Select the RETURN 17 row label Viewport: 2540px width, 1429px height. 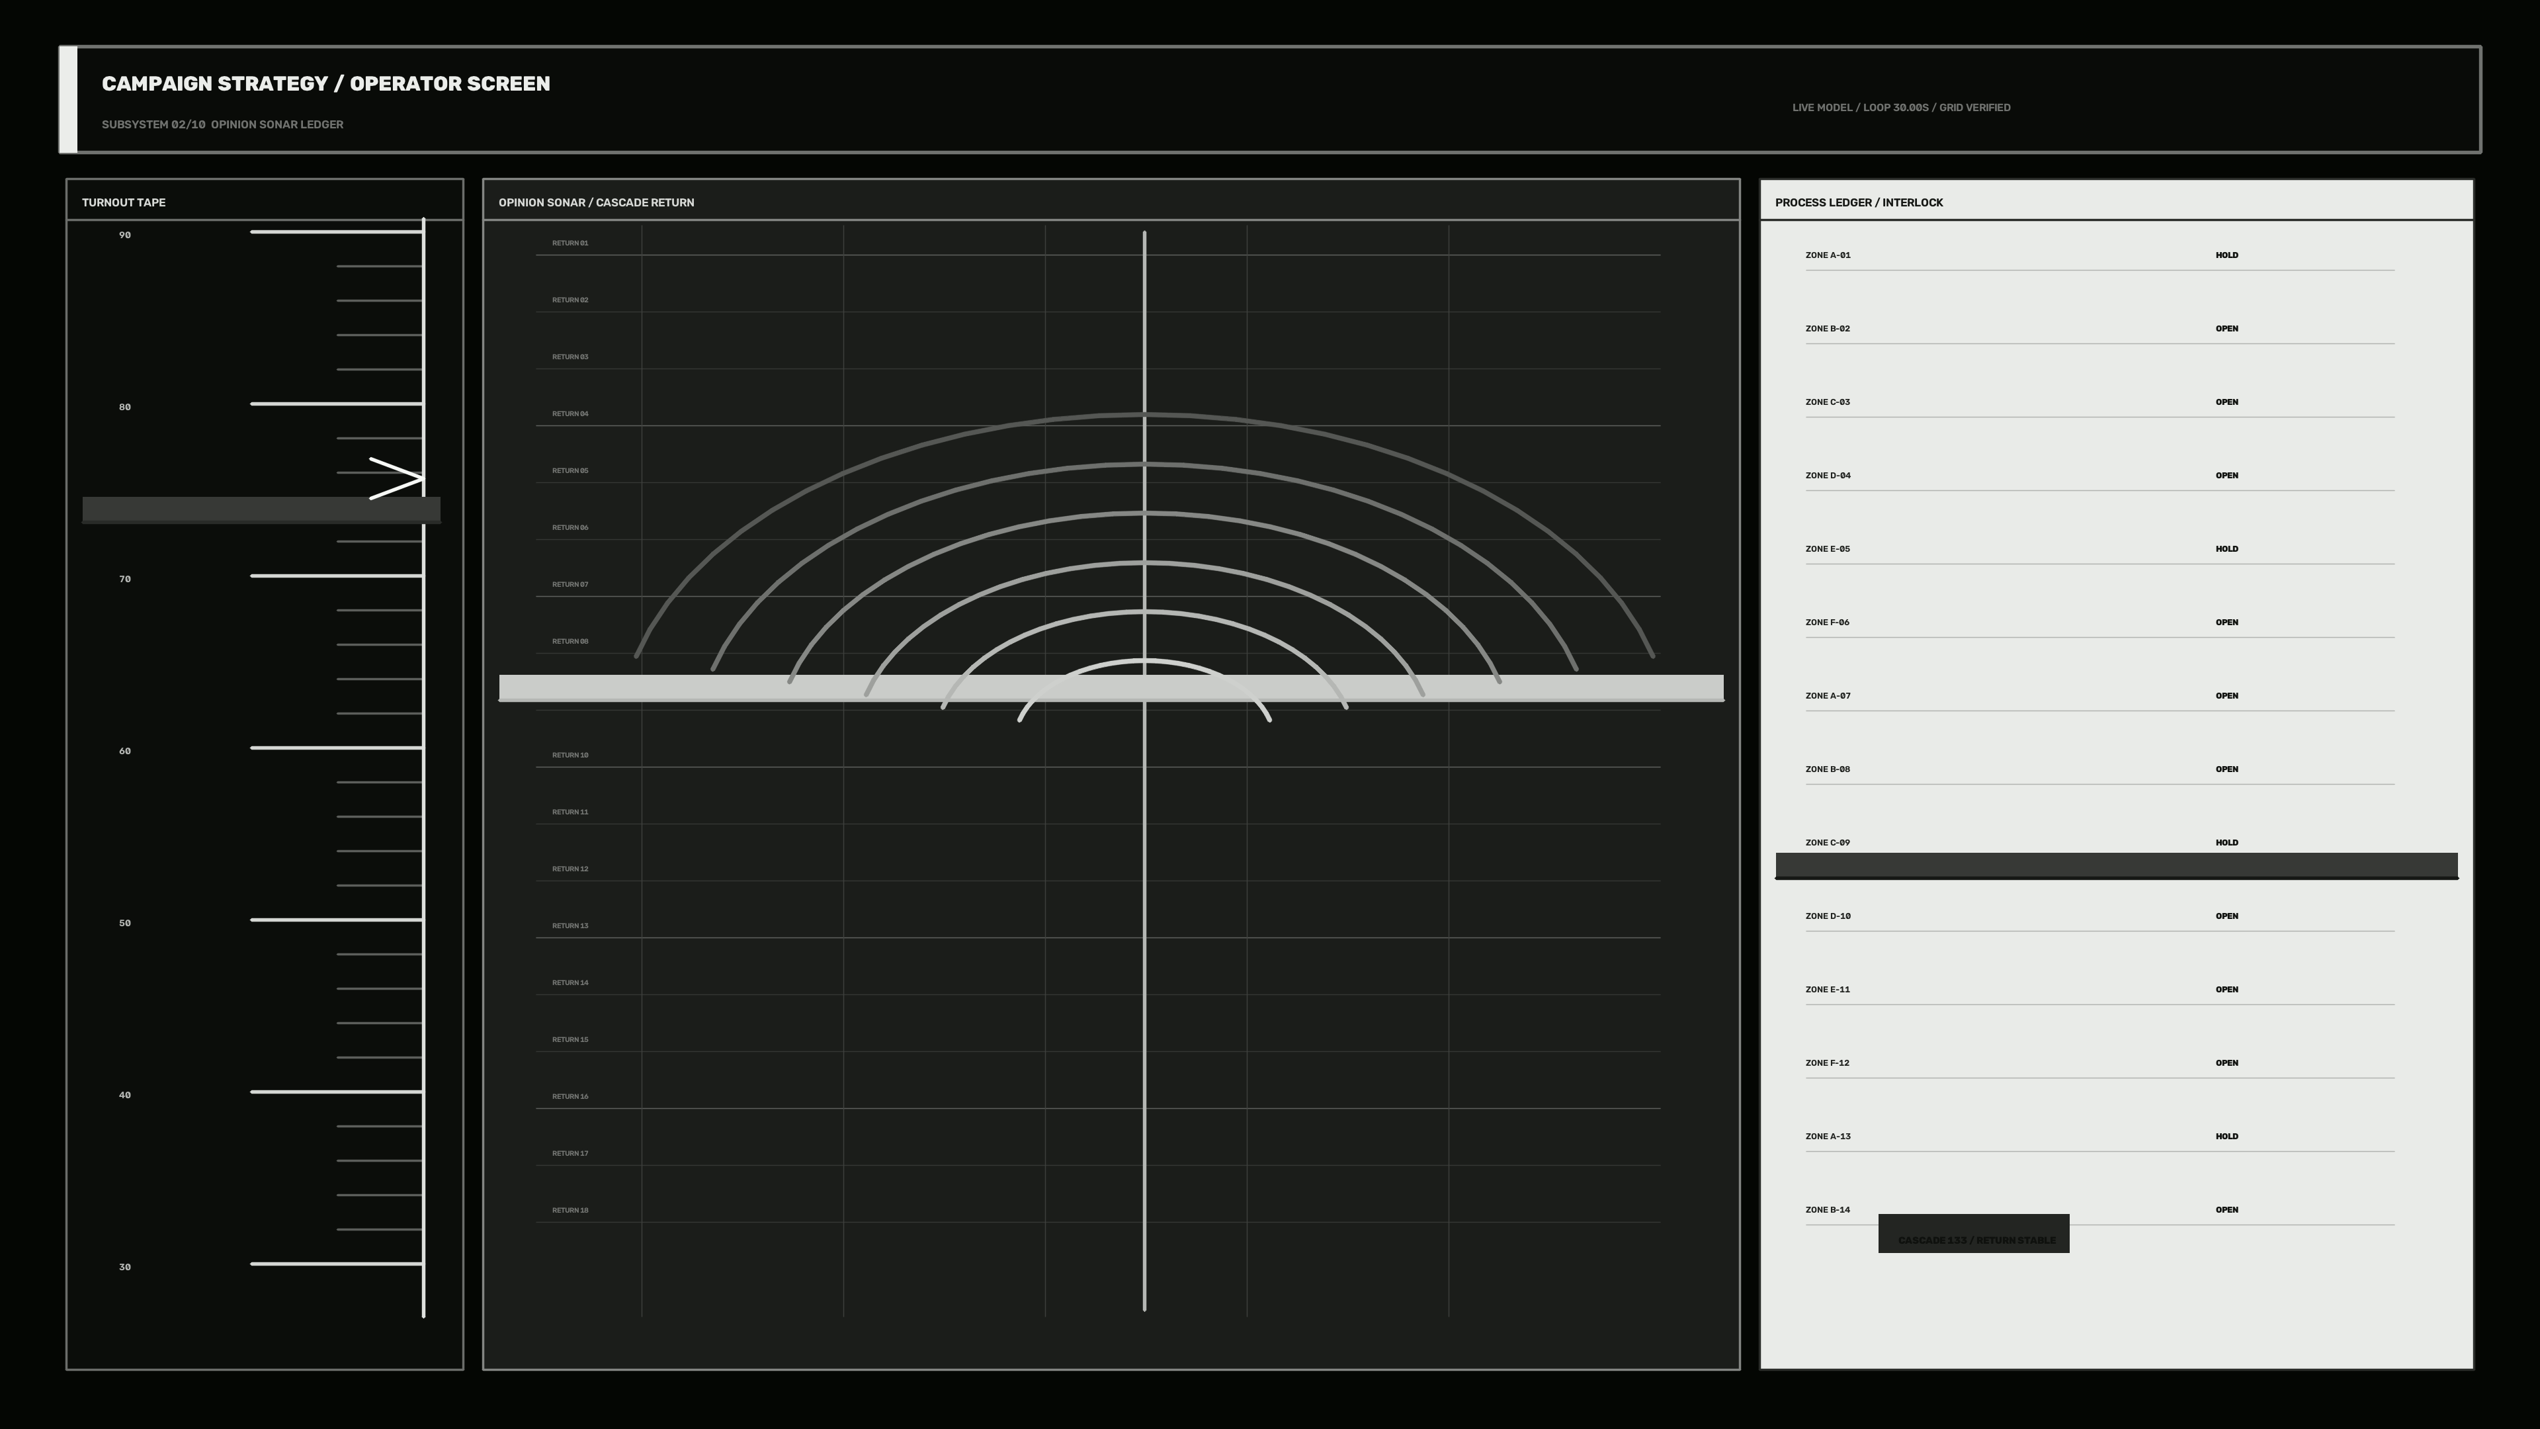(570, 1154)
